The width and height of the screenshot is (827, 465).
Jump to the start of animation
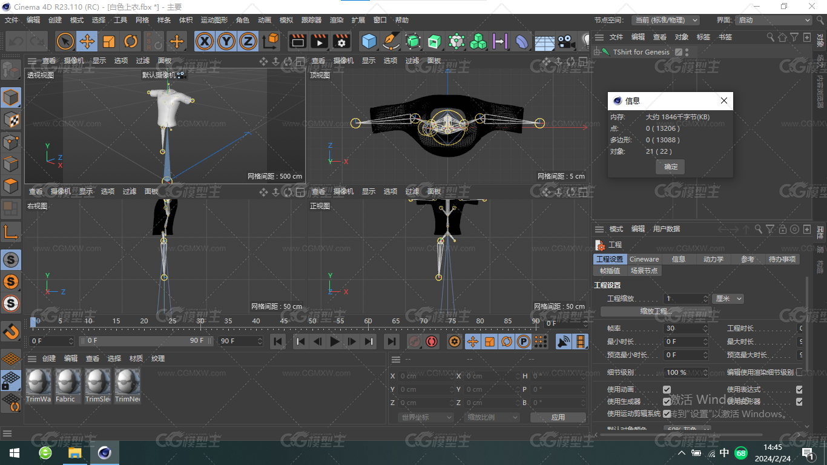tap(278, 341)
